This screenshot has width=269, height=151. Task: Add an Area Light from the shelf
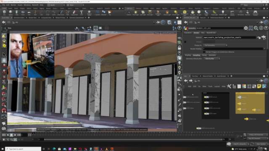pyautogui.click(x=150, y=13)
